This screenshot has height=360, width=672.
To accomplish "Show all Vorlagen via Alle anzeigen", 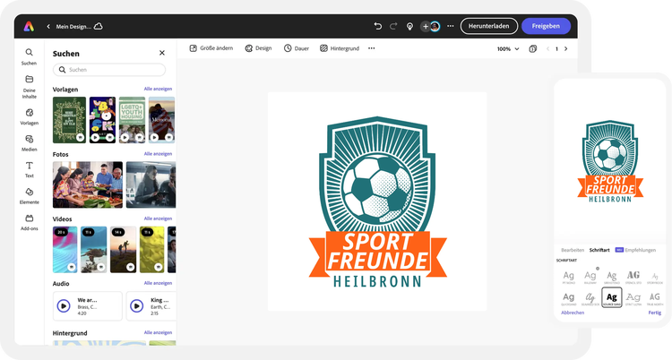I will click(158, 89).
